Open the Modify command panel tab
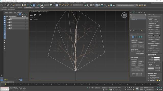Image resolution: width=163 pixels, height=91 pixels. 133,12
